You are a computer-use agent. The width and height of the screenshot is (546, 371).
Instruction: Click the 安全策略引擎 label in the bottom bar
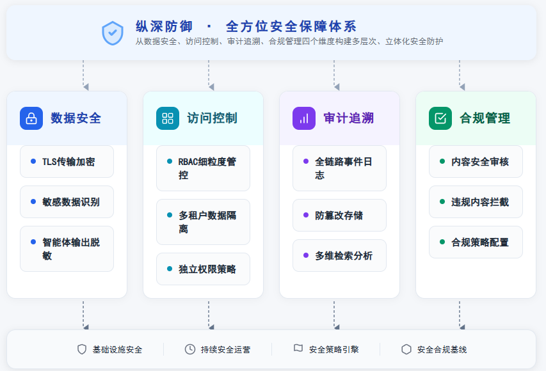[334, 349]
